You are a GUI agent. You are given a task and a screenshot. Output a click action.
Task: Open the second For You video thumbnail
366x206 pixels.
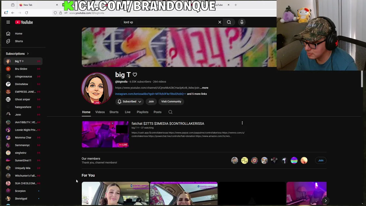(184, 193)
